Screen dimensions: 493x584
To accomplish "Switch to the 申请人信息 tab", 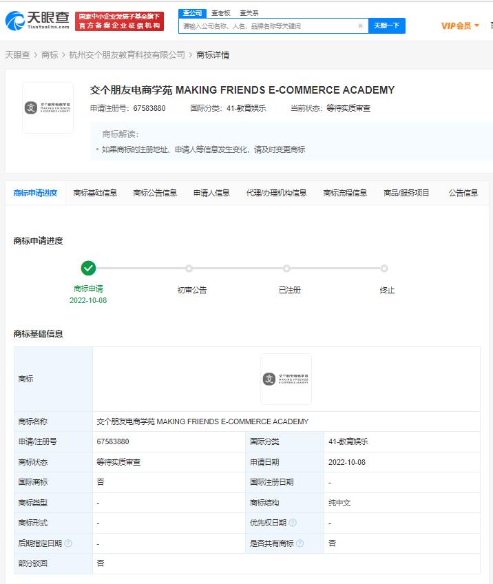I will pos(211,193).
